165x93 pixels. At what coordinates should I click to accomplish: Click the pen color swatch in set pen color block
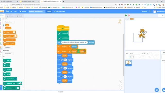15,79
